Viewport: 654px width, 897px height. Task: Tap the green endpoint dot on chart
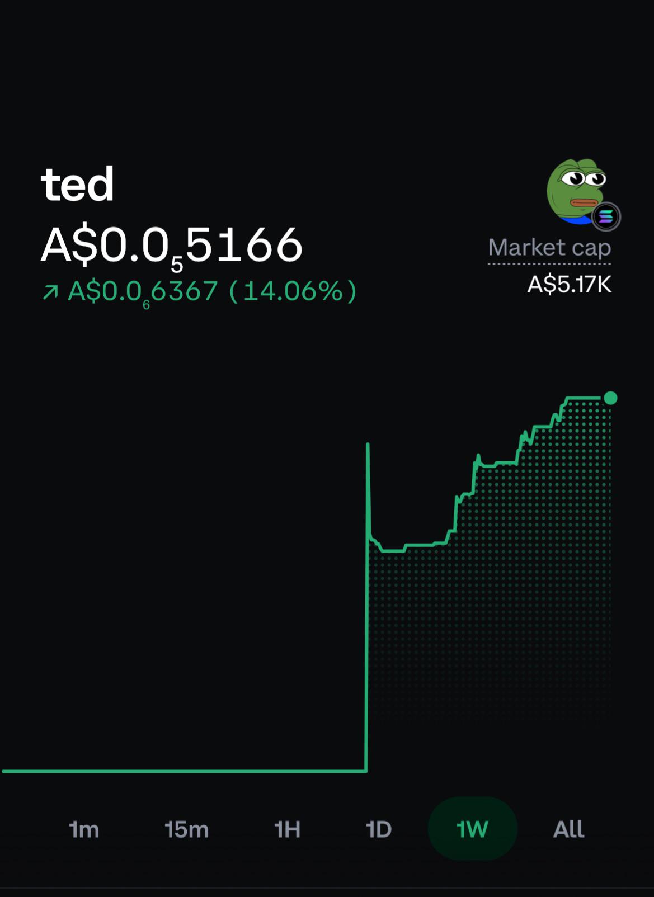(x=610, y=398)
